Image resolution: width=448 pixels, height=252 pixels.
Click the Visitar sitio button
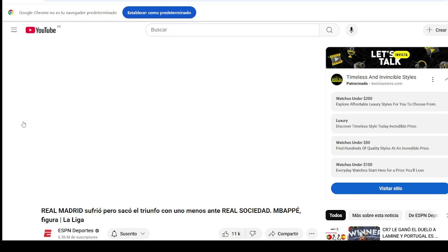pyautogui.click(x=390, y=188)
